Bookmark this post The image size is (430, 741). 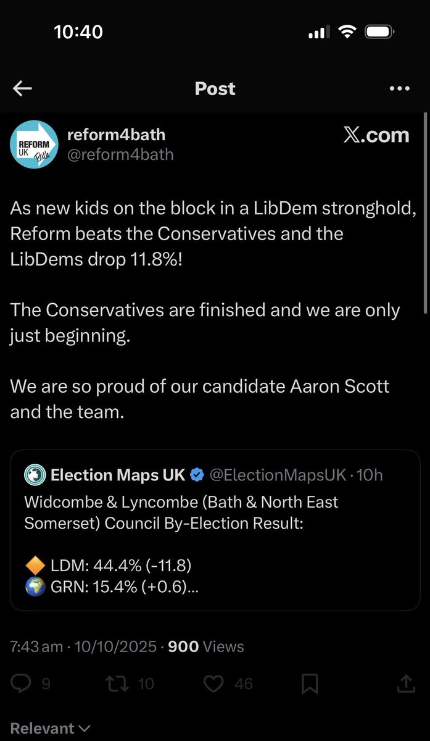tap(310, 683)
